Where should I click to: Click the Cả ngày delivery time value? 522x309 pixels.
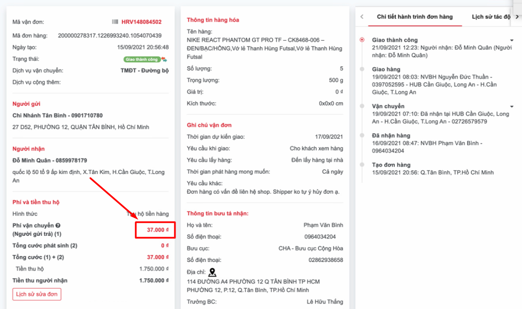point(333,172)
